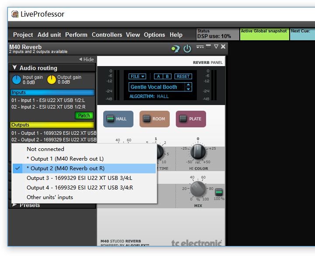Viewport: 315px width, 256px height.
Task: Click the RESET button
Action: 183,76
